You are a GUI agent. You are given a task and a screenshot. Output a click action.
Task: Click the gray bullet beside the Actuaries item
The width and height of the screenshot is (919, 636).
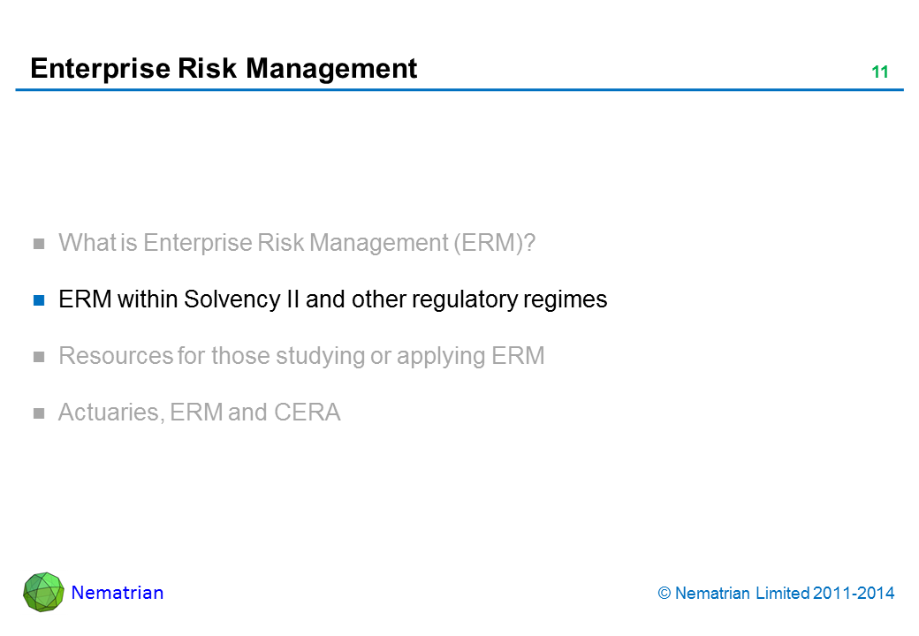(x=39, y=413)
